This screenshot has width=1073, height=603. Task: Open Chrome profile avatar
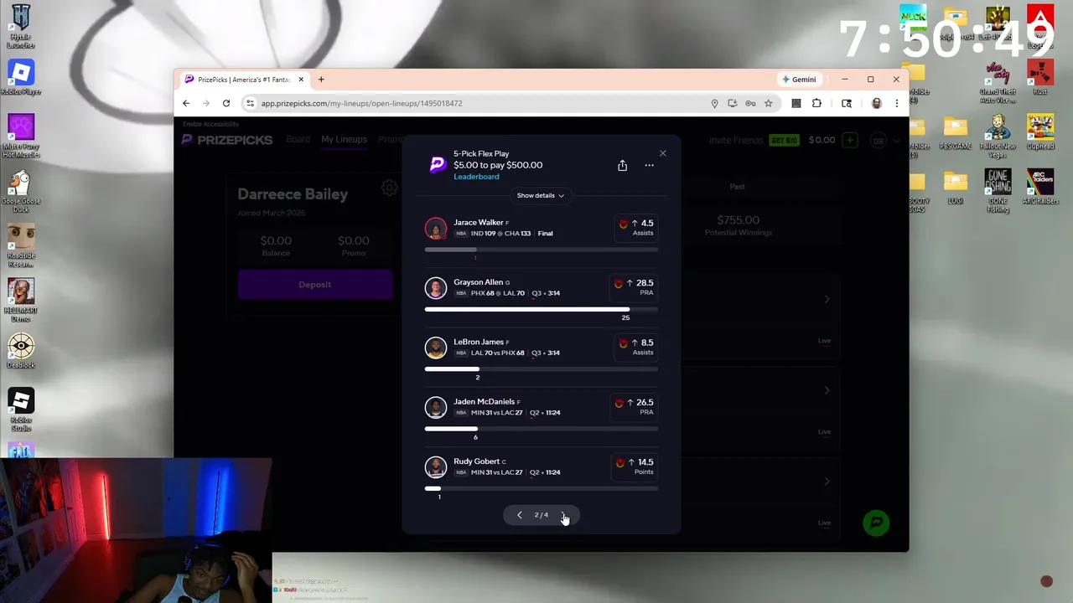point(876,103)
